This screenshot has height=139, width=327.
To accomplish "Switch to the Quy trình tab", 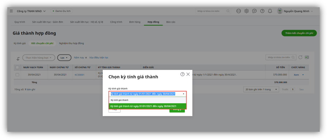I will (20, 22).
